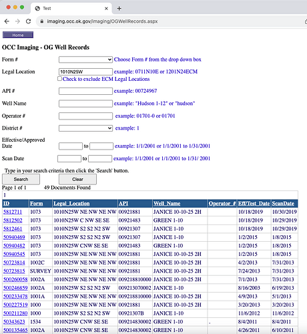This screenshot has width=307, height=334.
Task: Sort by Eff/Test_Date column header
Action: 254,204
